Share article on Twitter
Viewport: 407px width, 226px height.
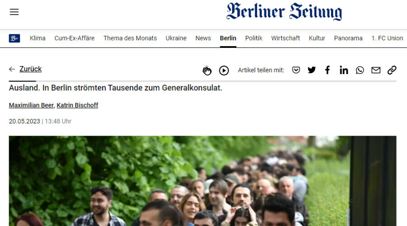[x=312, y=70]
